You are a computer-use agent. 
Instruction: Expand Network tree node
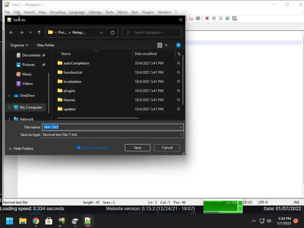(9, 119)
